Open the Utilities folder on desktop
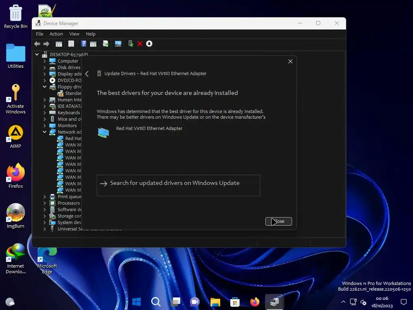This screenshot has width=413, height=310. coord(16,56)
